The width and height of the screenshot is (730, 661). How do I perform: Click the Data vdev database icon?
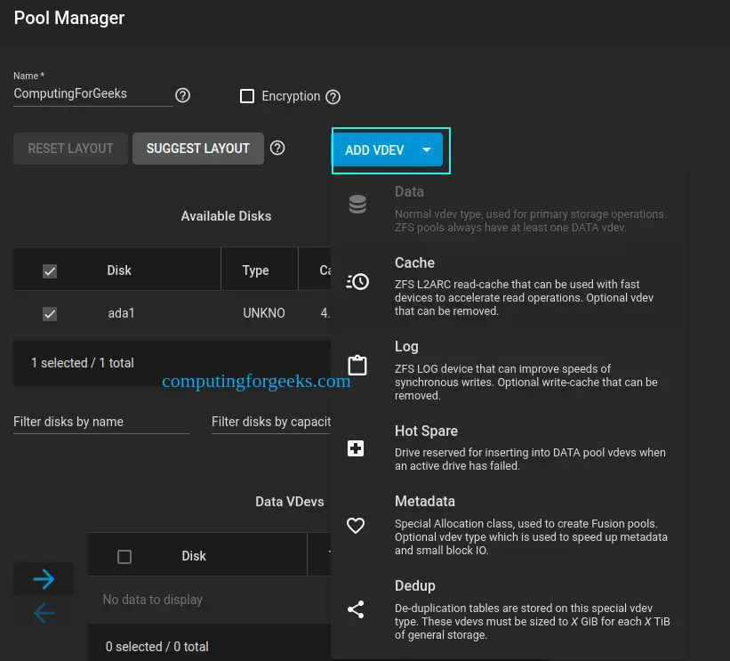click(x=357, y=204)
